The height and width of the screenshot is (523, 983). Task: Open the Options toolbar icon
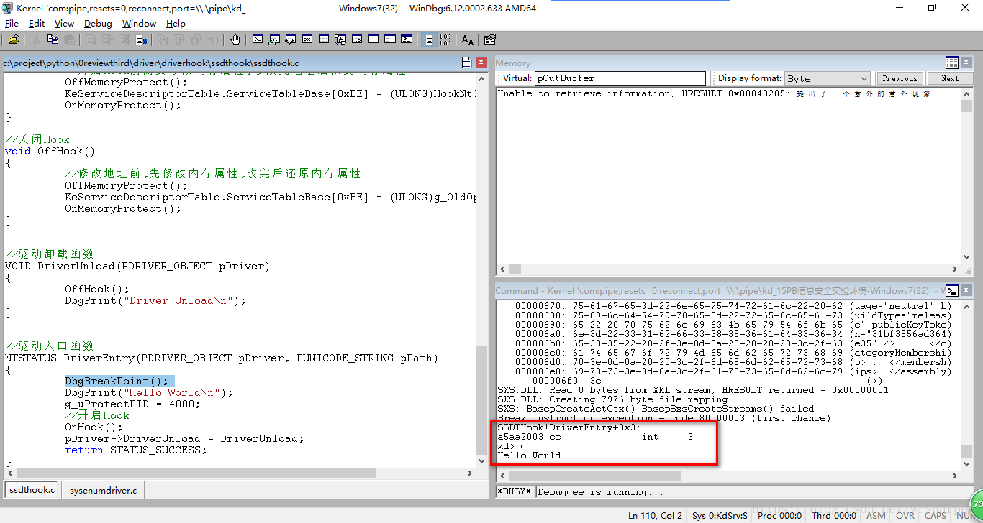point(489,40)
